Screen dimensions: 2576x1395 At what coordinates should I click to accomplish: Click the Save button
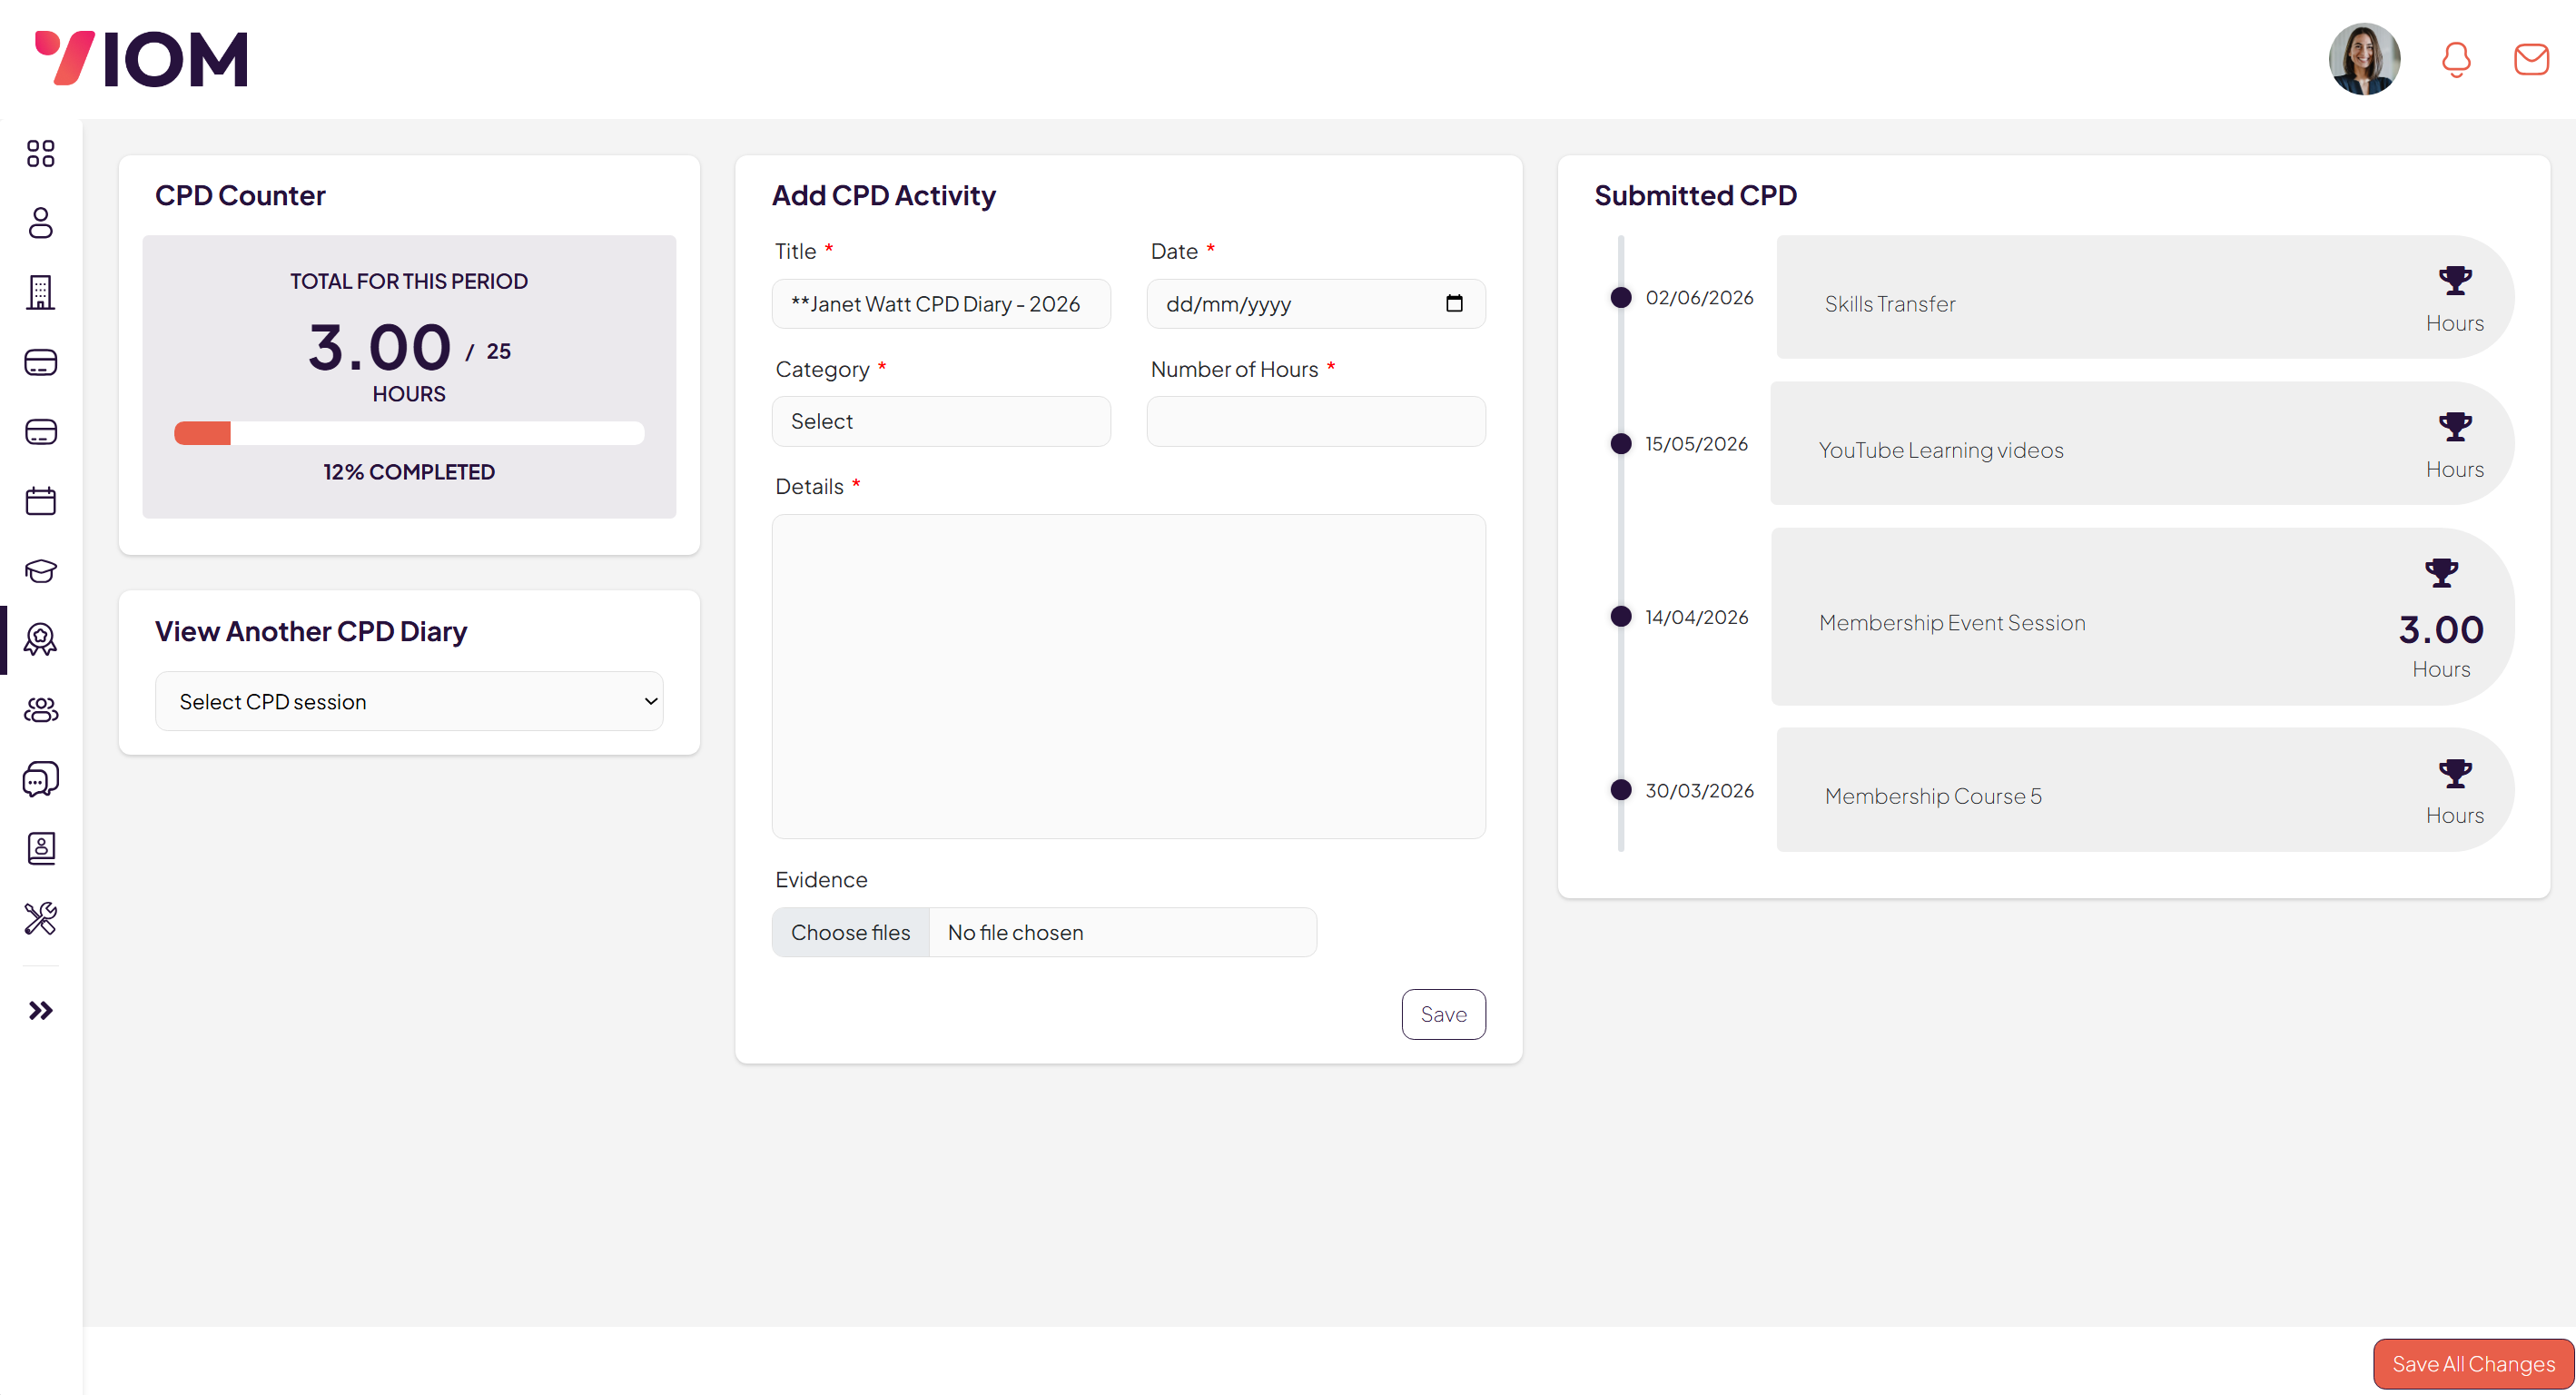[x=1443, y=1015]
